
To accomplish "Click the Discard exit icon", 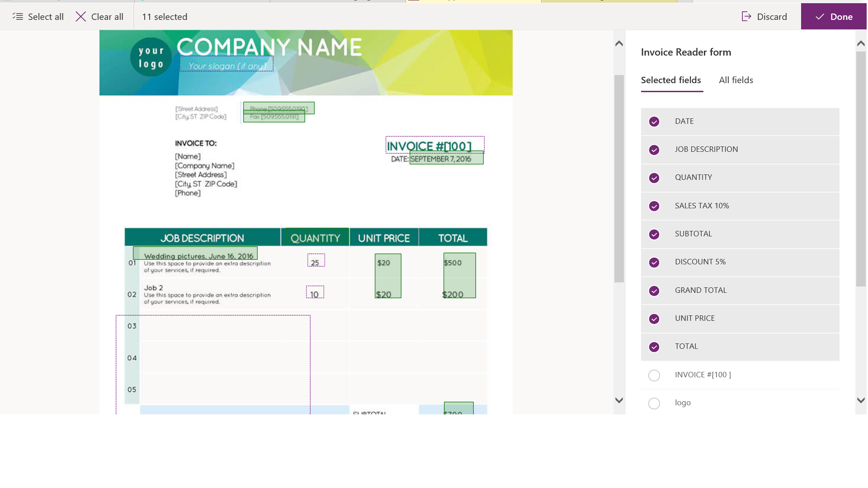I will point(746,17).
